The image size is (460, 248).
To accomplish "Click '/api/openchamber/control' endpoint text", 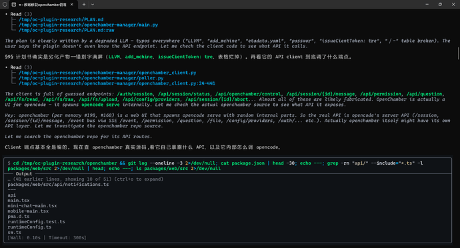I will (x=248, y=94).
